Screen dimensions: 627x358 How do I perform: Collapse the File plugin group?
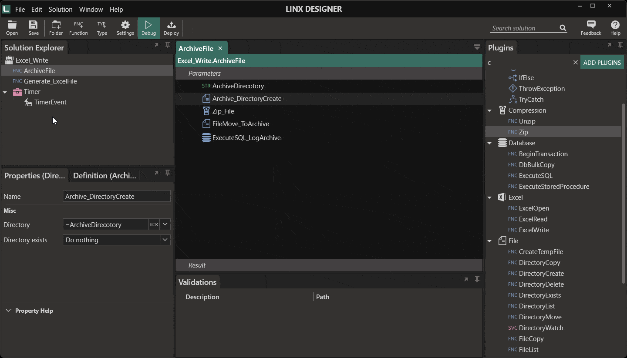pyautogui.click(x=489, y=241)
